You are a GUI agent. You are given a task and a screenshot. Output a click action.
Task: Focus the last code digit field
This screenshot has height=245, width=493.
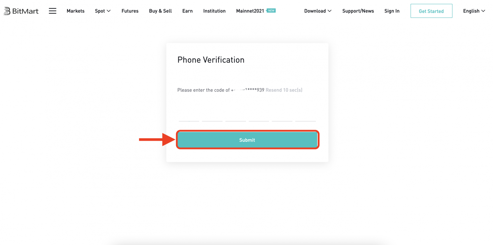click(306, 116)
